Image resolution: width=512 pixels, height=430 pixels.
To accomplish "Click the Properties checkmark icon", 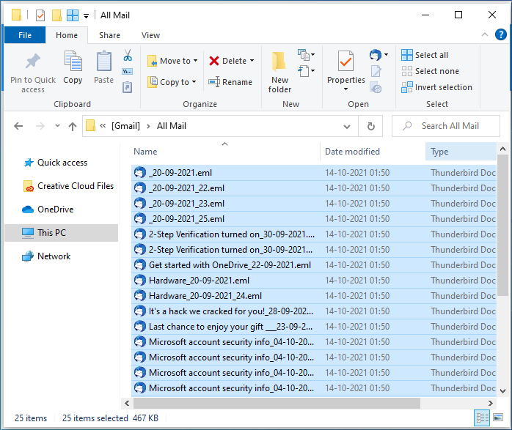I will click(345, 61).
